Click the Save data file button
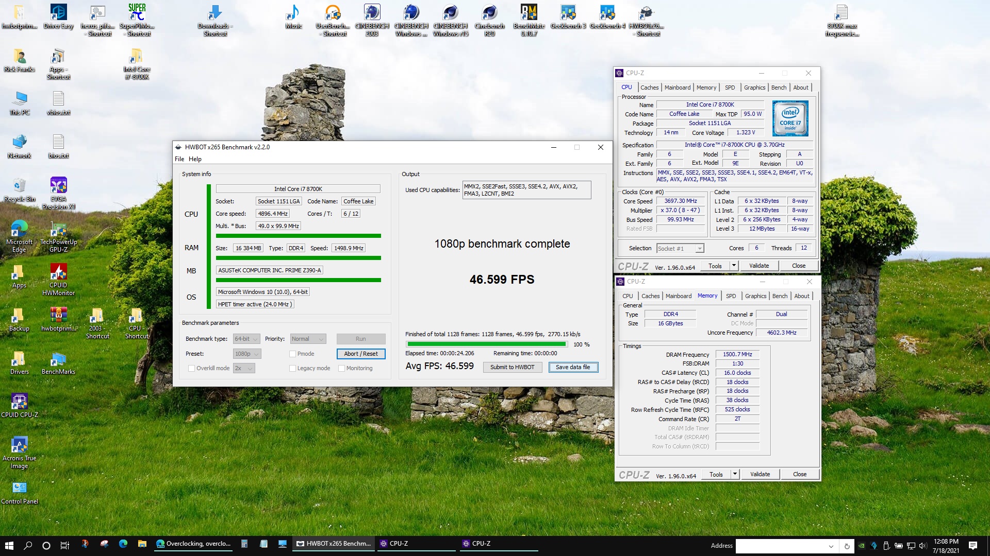990x556 pixels. pos(573,367)
